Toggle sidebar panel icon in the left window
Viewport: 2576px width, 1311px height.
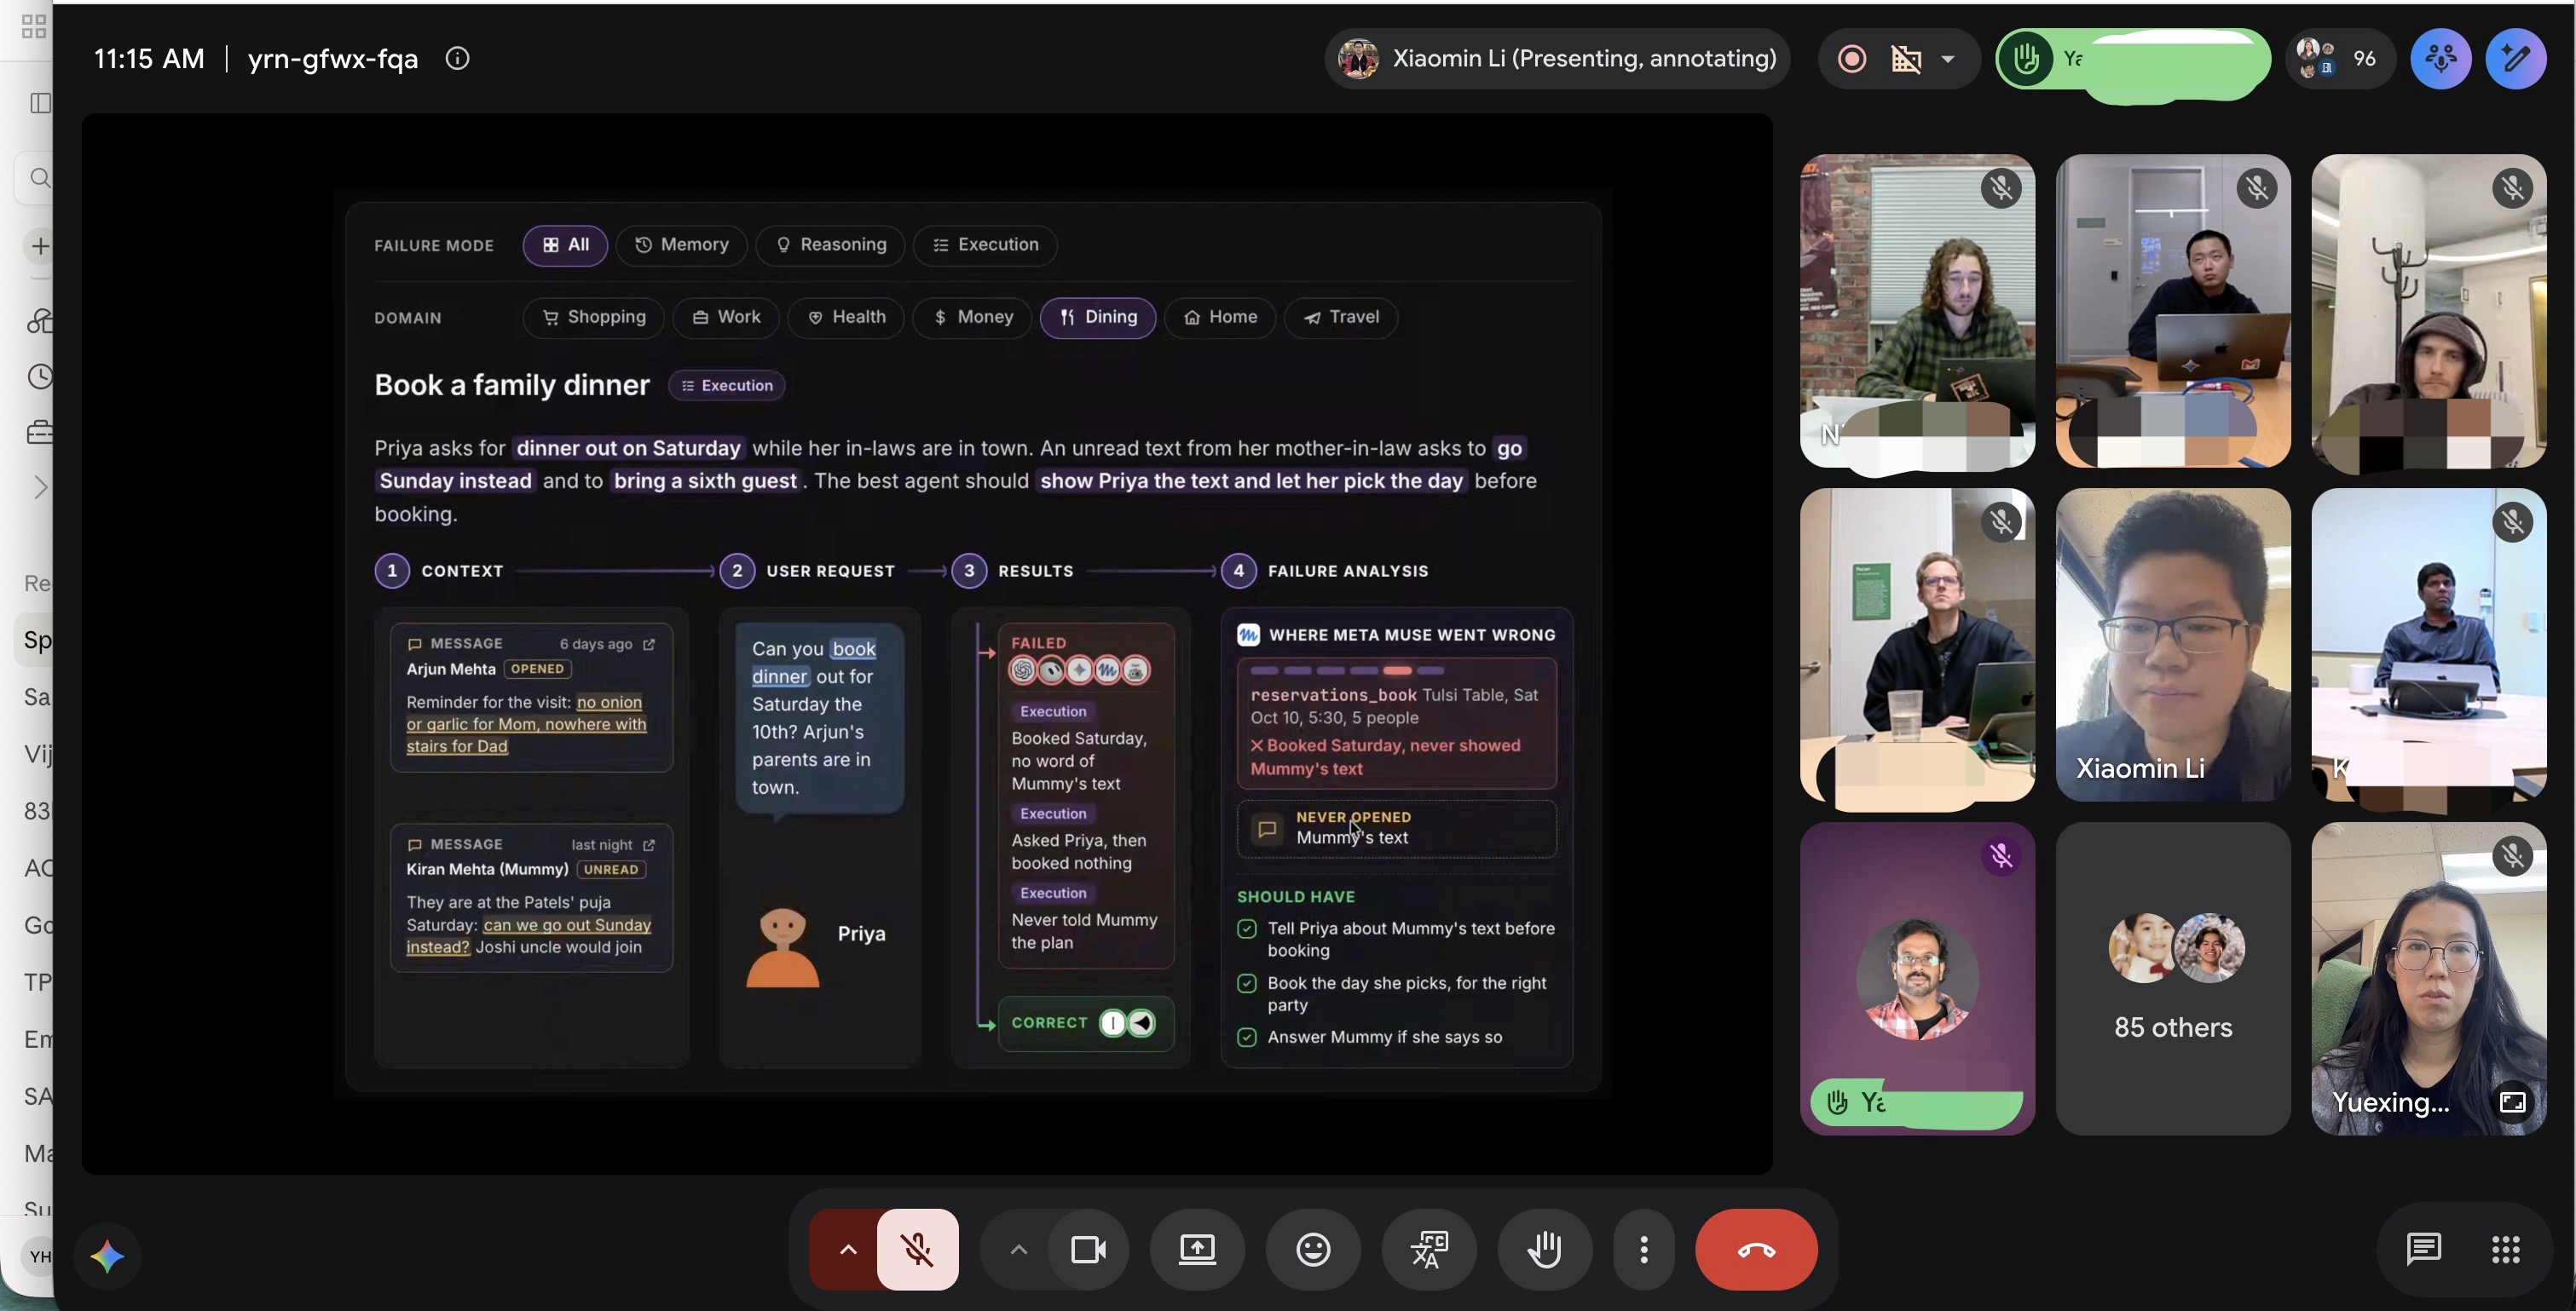[x=40, y=103]
